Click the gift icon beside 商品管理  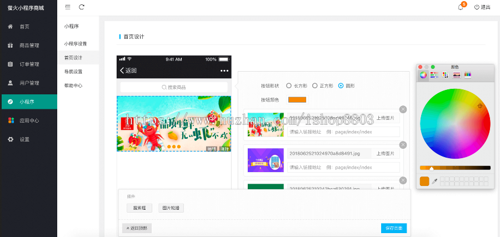tap(11, 46)
